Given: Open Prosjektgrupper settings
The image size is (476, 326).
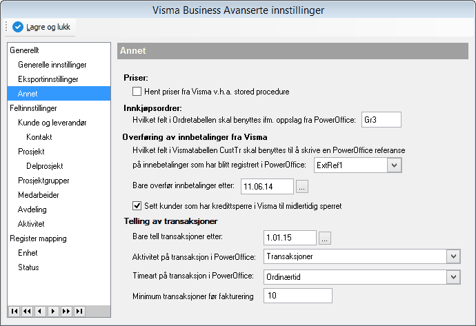Looking at the screenshot, I should click(43, 181).
